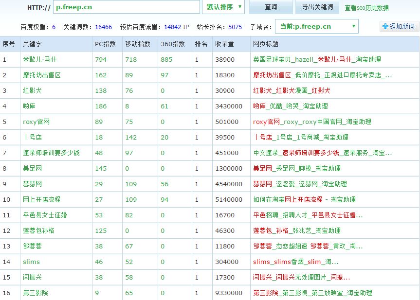420x300 pixels.
Task: Open keyword link 米歇儿·马什
Action: point(39,59)
